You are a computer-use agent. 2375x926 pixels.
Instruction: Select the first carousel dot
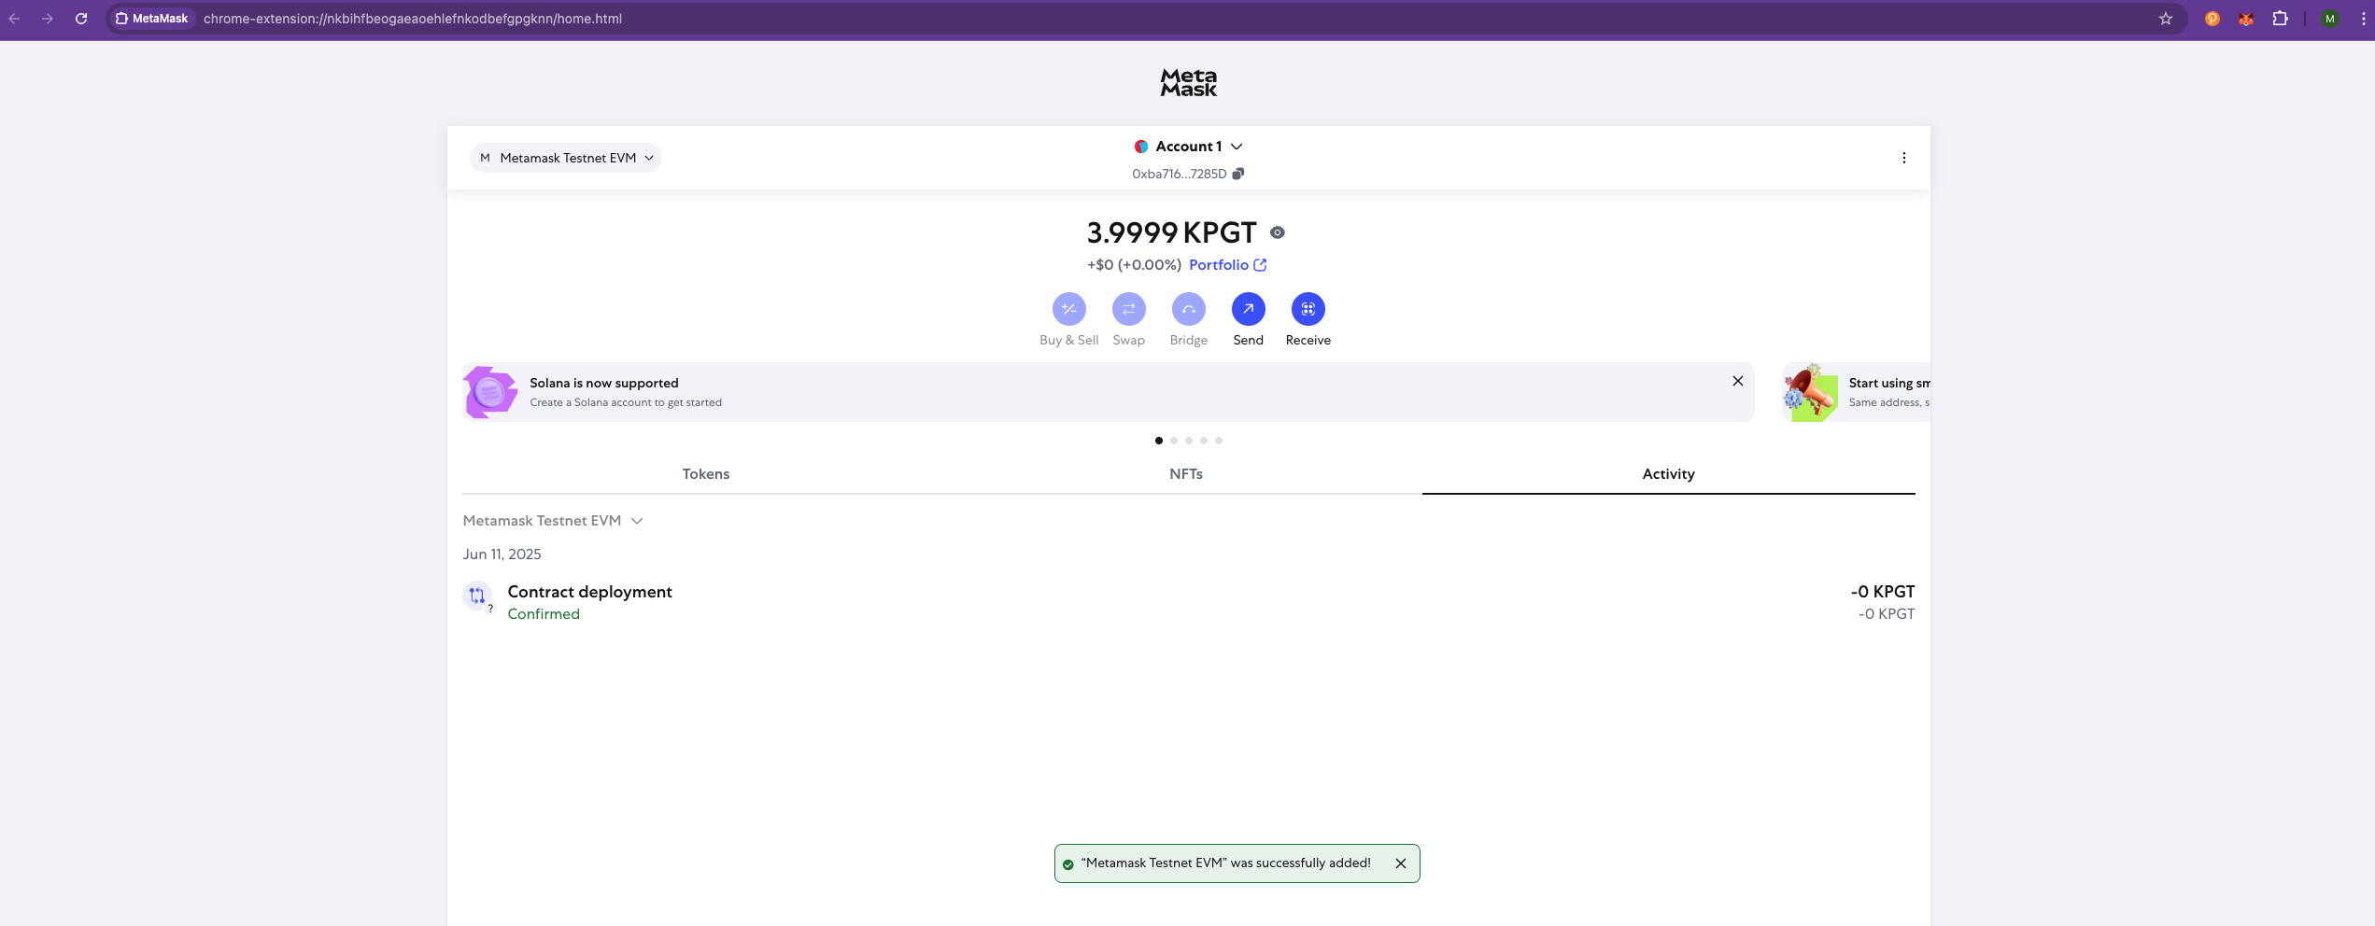[x=1158, y=441]
